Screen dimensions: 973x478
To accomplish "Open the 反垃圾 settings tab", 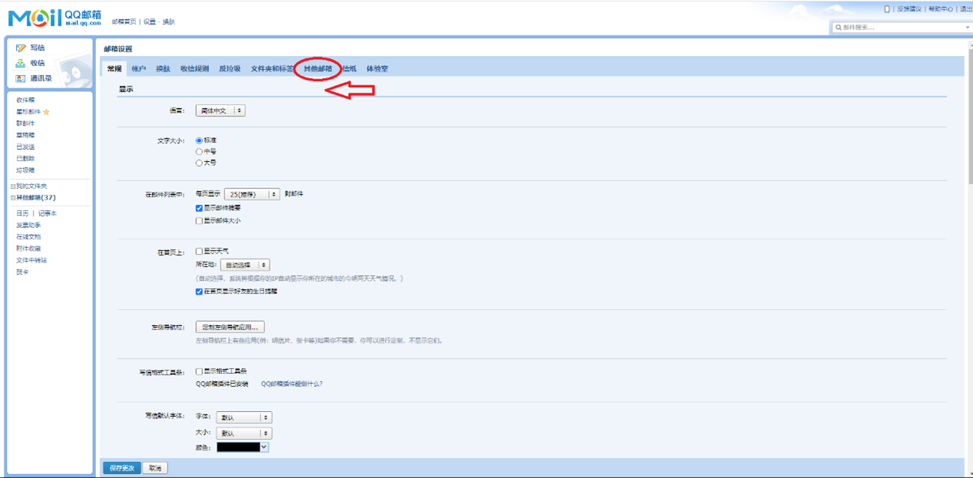I will tap(230, 69).
